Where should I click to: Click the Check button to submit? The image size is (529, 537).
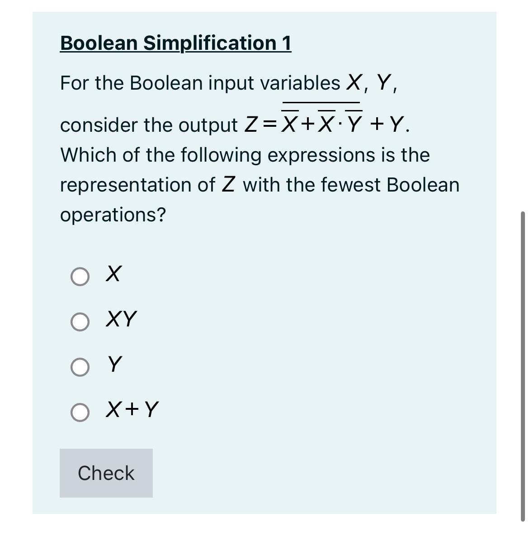[x=106, y=473]
